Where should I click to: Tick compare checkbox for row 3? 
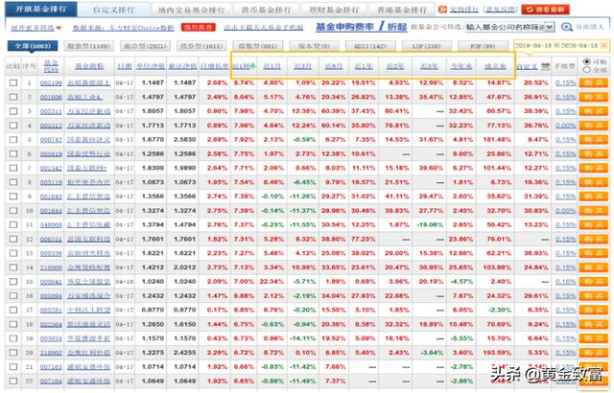coord(13,111)
